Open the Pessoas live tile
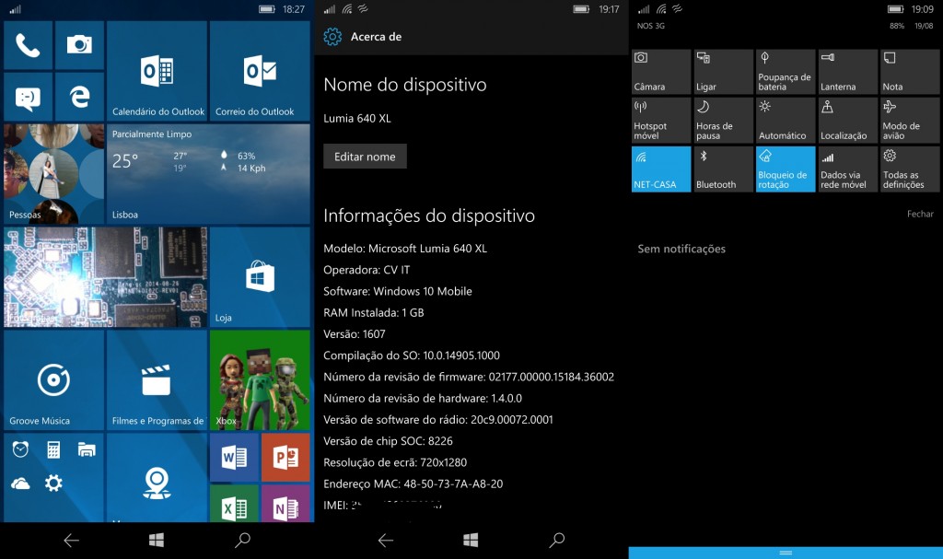This screenshot has height=559, width=943. point(53,175)
